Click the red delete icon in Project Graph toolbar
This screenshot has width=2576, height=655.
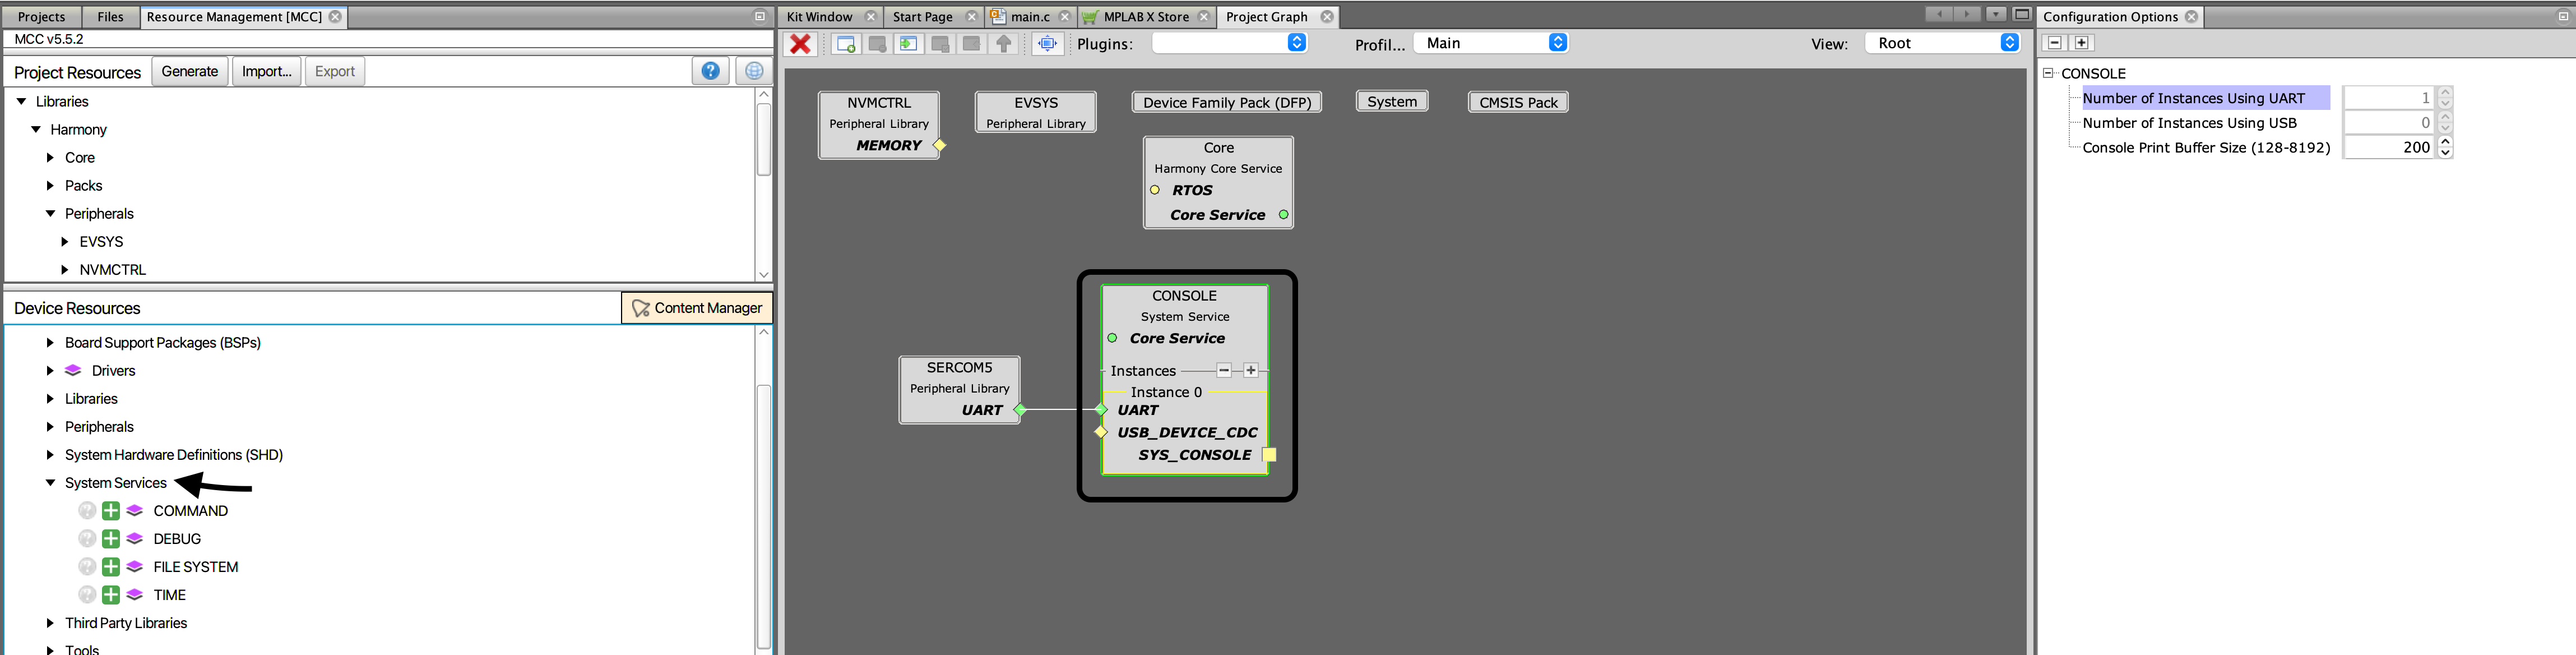coord(800,42)
